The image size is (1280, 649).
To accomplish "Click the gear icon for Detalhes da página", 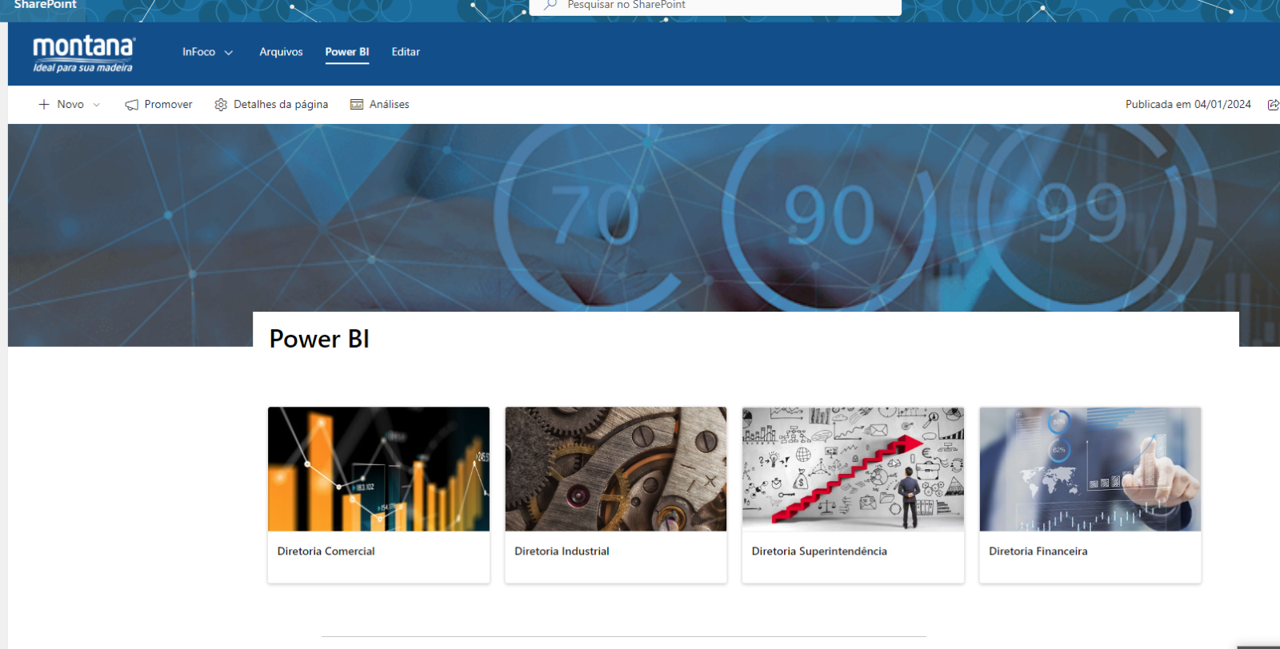I will point(221,105).
